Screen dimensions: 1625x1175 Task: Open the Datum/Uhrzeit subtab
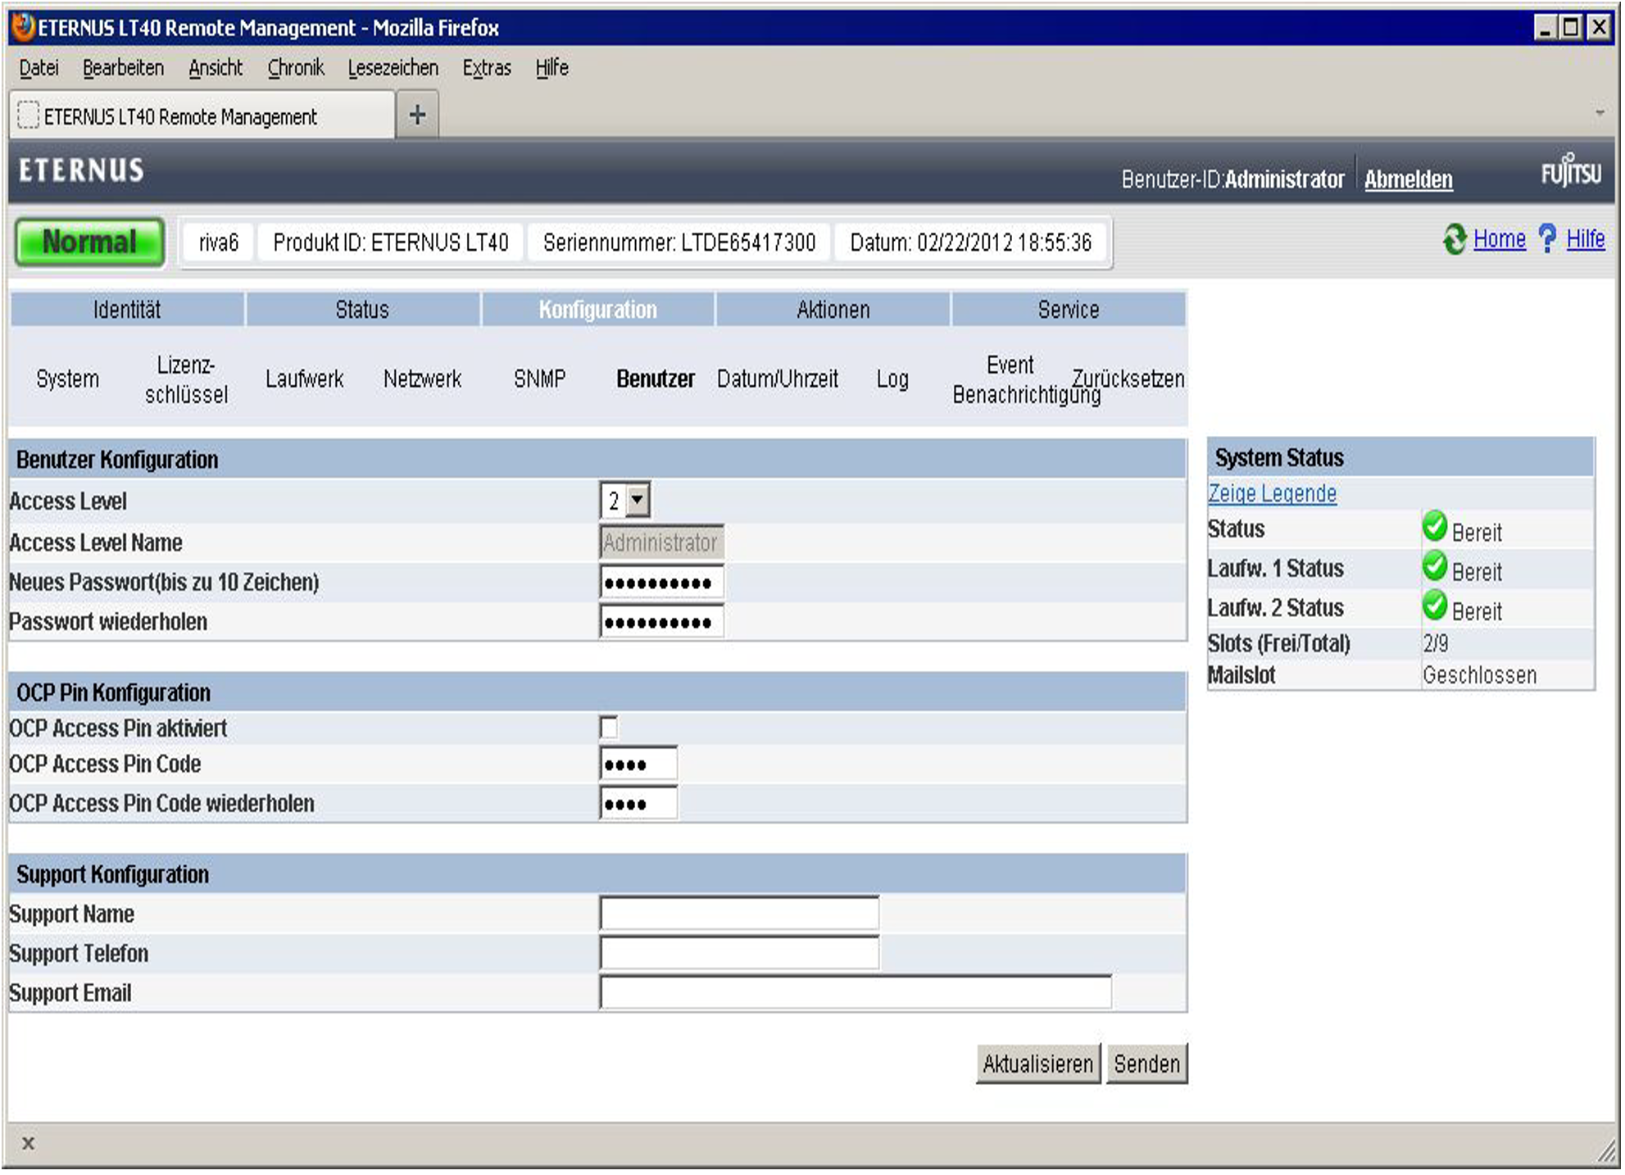click(x=777, y=379)
